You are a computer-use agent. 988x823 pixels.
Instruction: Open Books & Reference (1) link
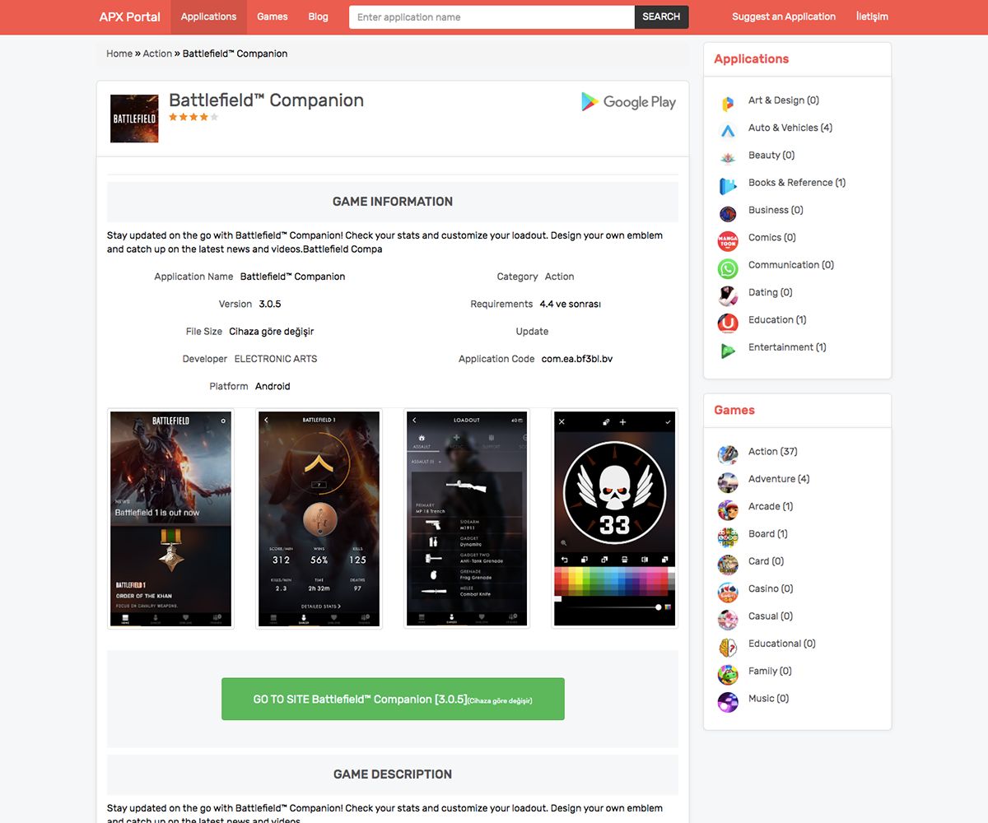tap(797, 183)
